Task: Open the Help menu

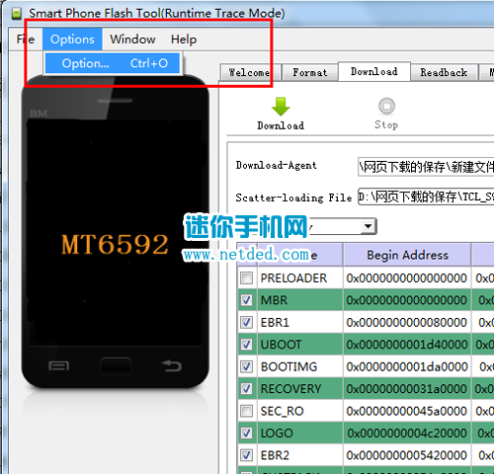Action: pyautogui.click(x=184, y=39)
